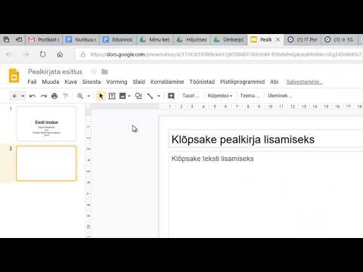Image resolution: width=363 pixels, height=272 pixels.
Task: Switch to the Postkast Gmail tab
Action: coord(44,39)
